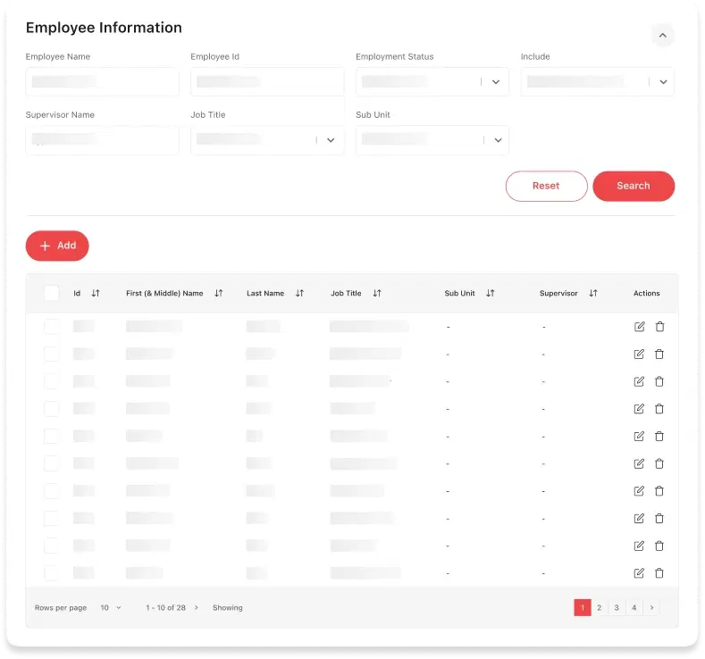Check the second row's checkbox

[52, 354]
